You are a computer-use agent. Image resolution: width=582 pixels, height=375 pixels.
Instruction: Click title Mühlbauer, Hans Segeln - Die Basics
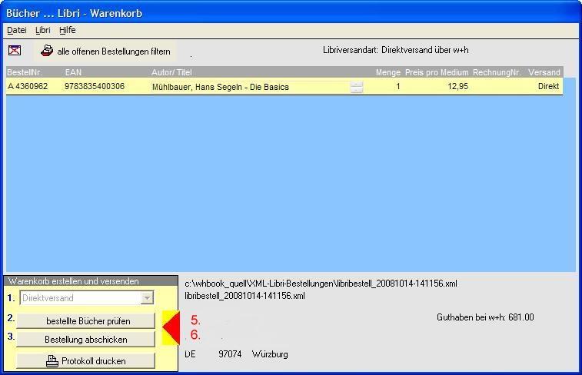(221, 87)
